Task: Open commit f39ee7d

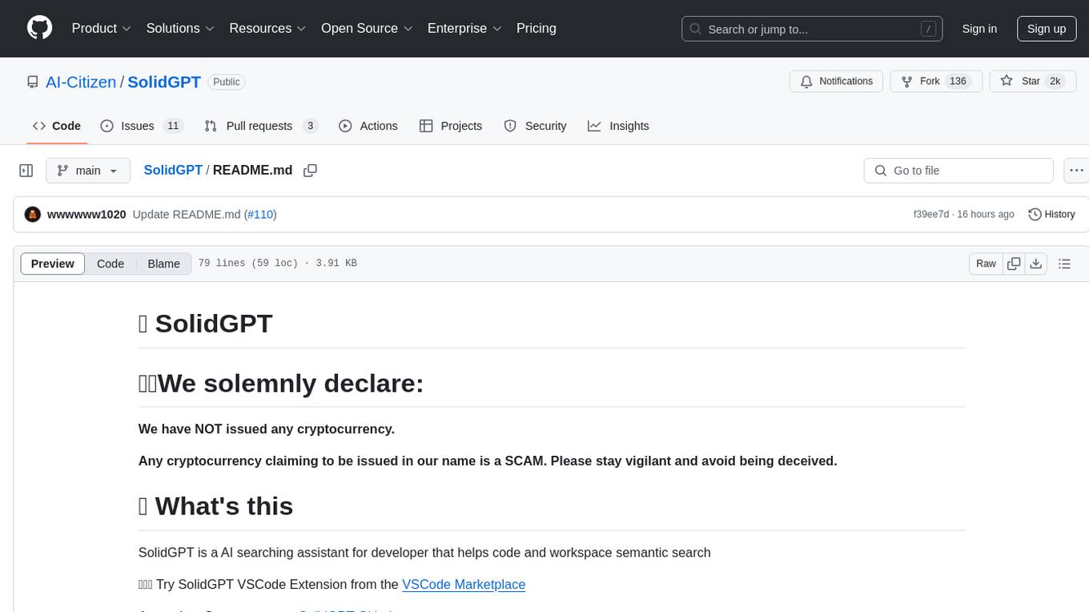Action: tap(930, 215)
